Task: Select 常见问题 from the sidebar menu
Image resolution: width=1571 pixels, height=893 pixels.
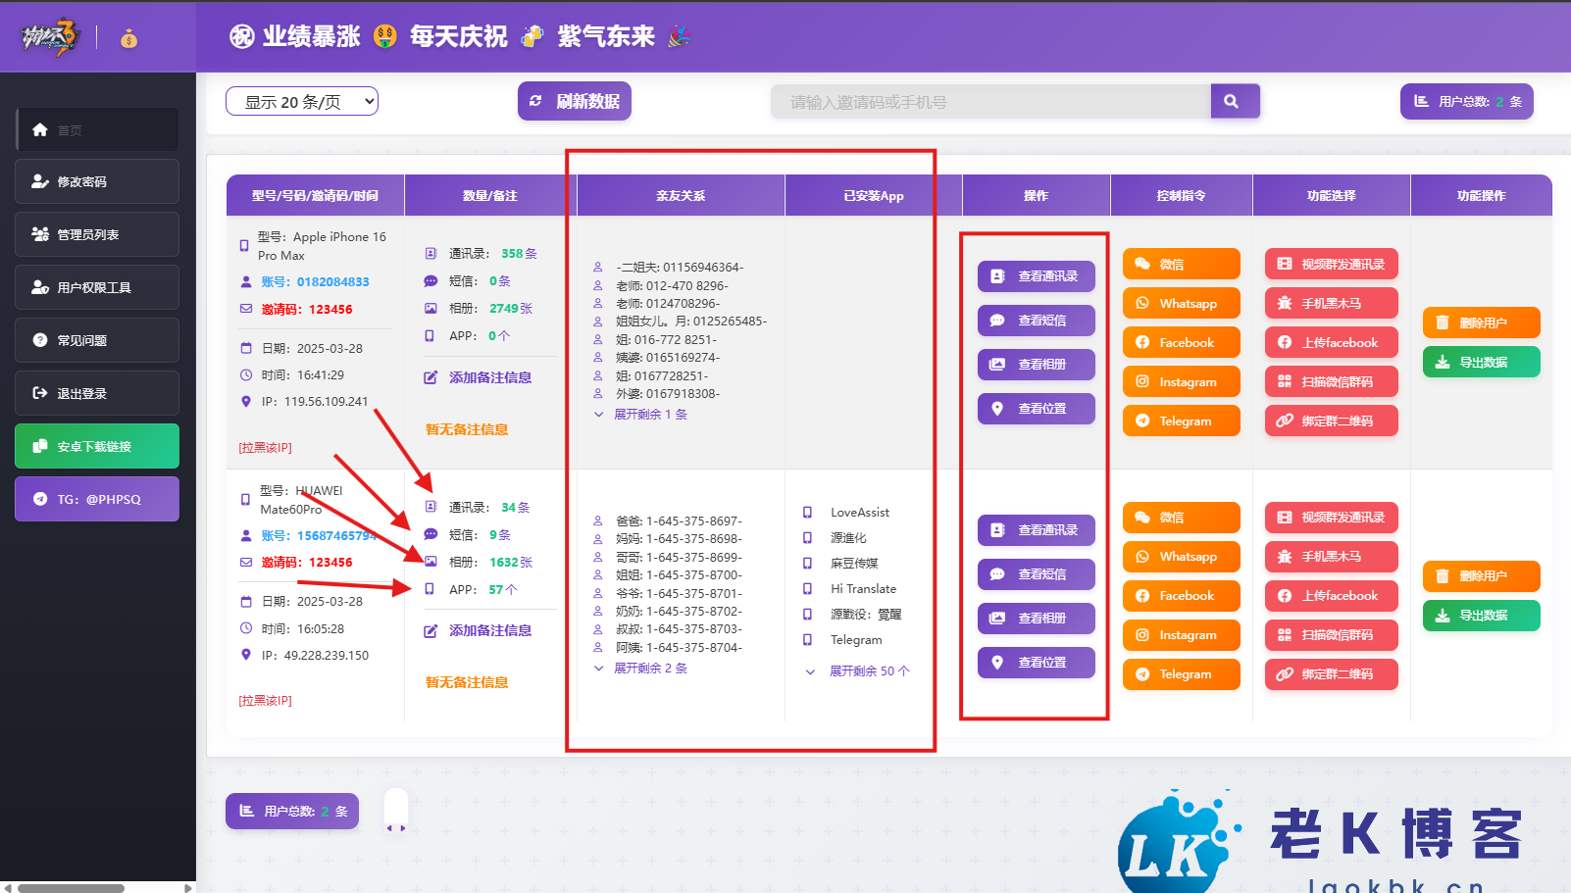Action: pos(96,340)
